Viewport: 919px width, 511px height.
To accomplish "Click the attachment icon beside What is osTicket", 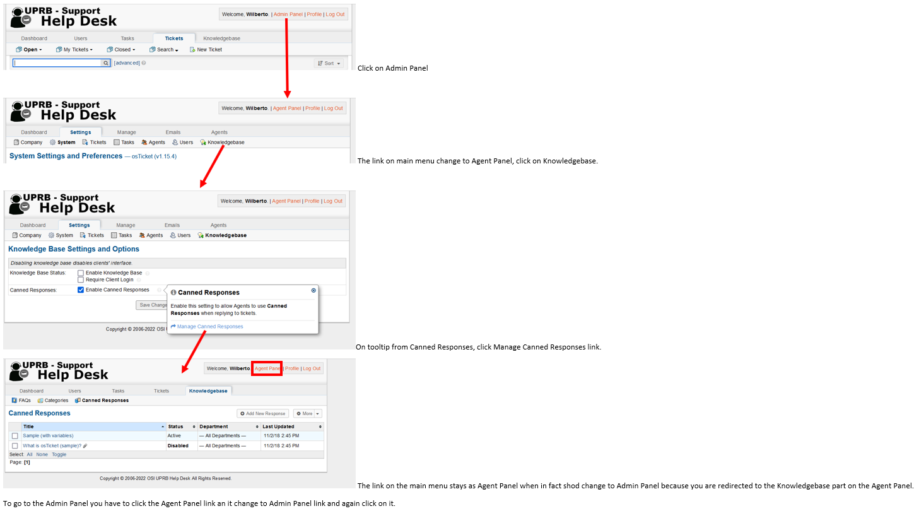I will 85,446.
